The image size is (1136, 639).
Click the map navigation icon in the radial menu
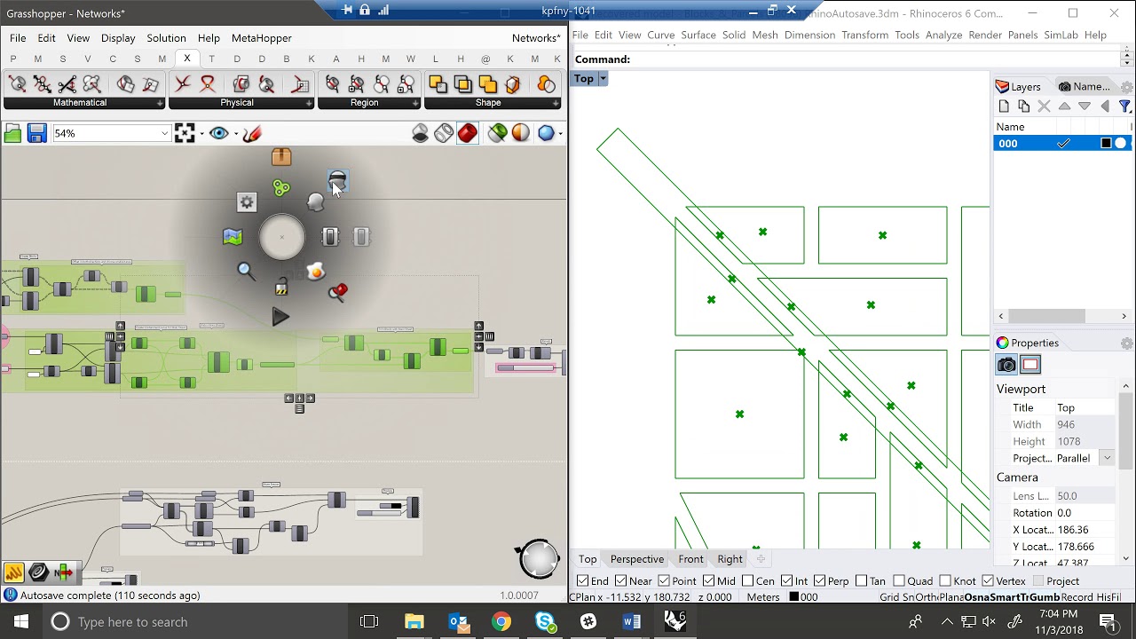[233, 237]
